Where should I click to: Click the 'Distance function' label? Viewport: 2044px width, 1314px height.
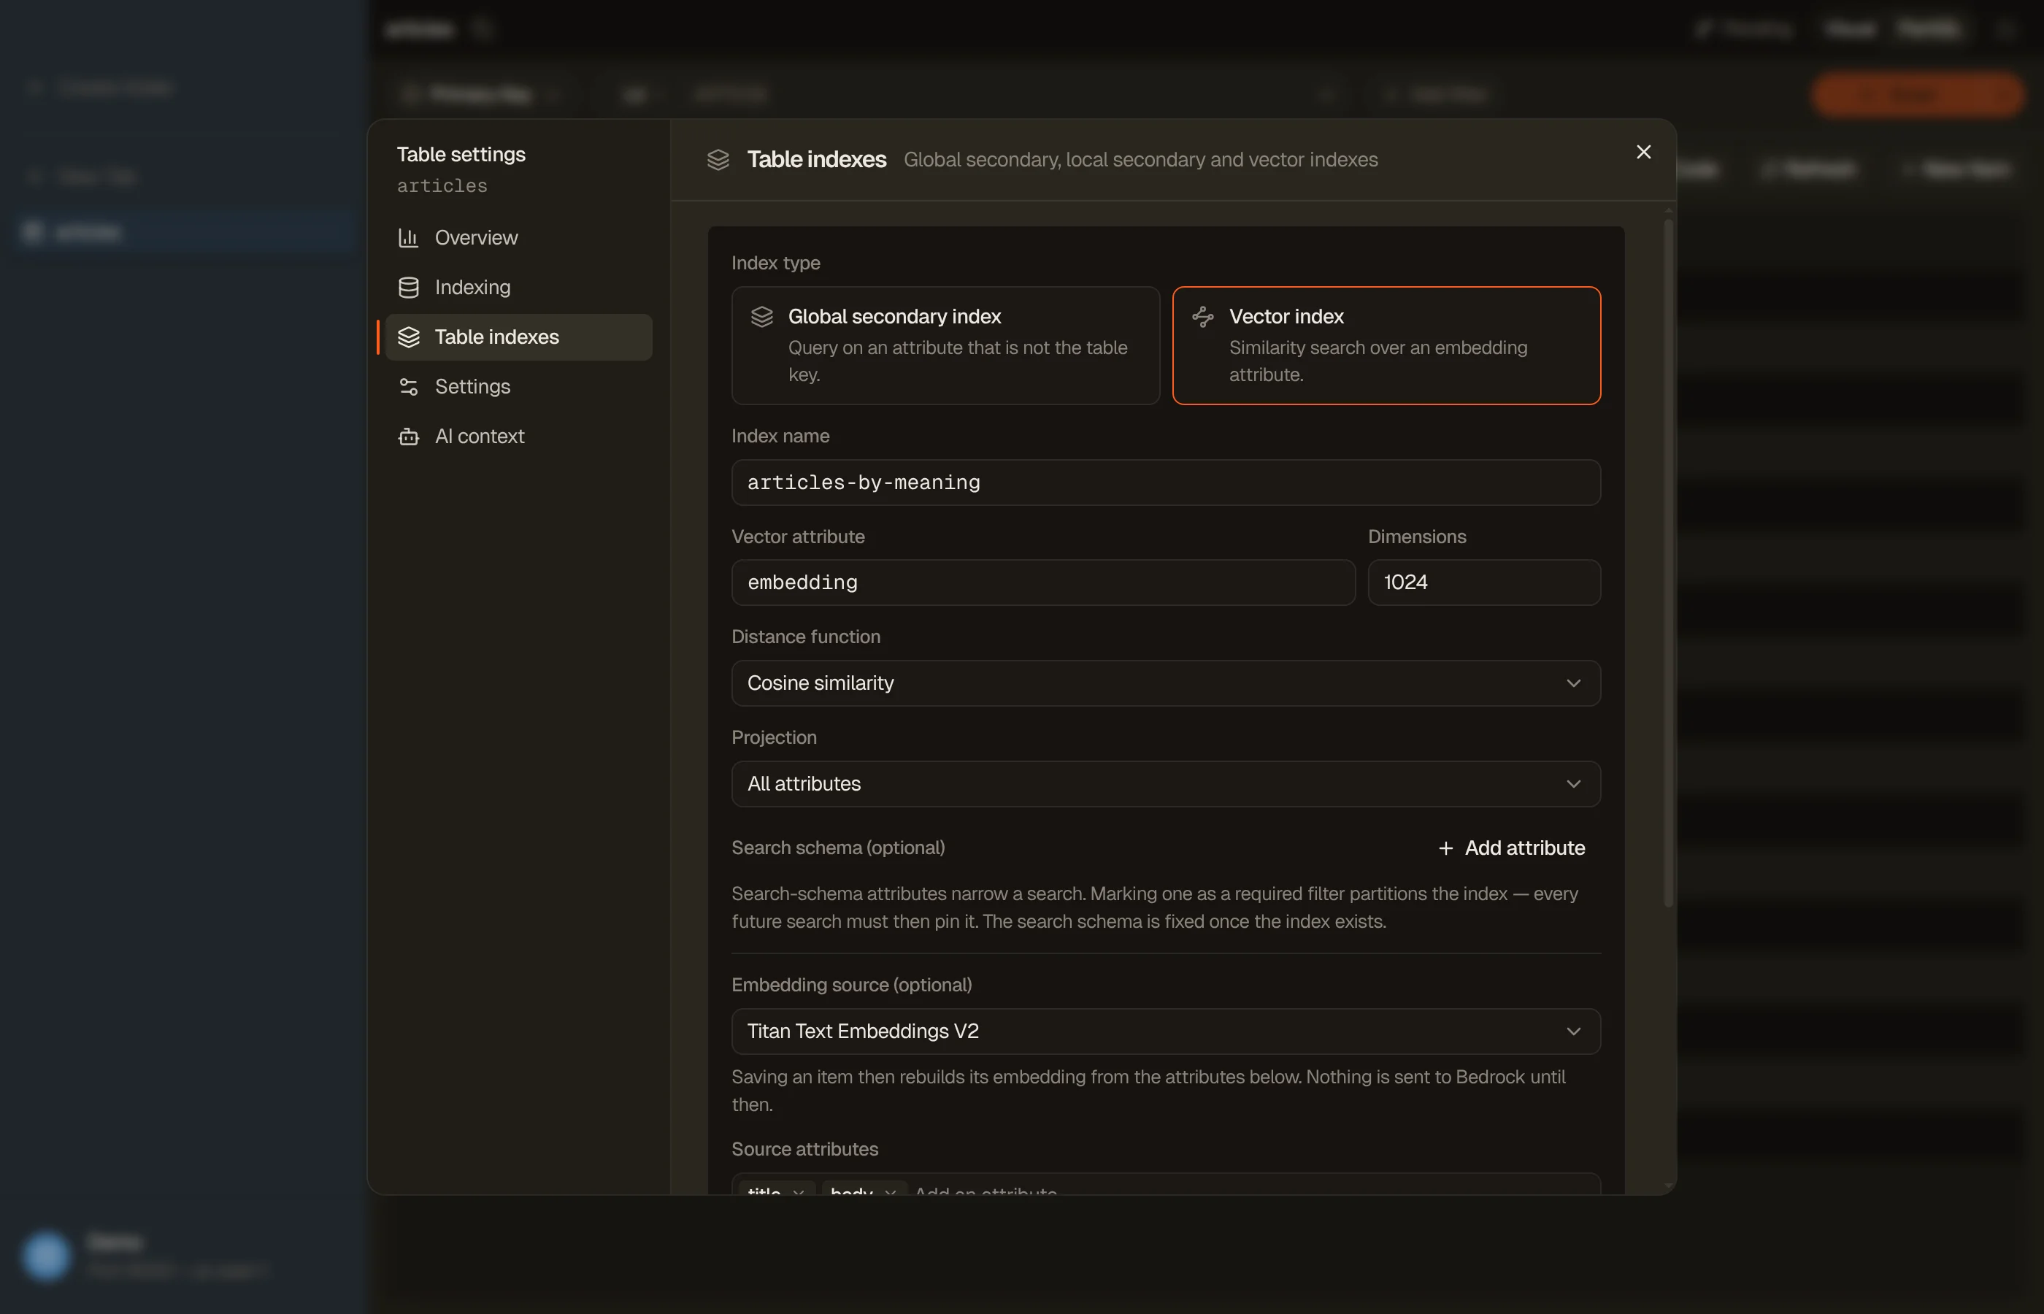coord(805,637)
